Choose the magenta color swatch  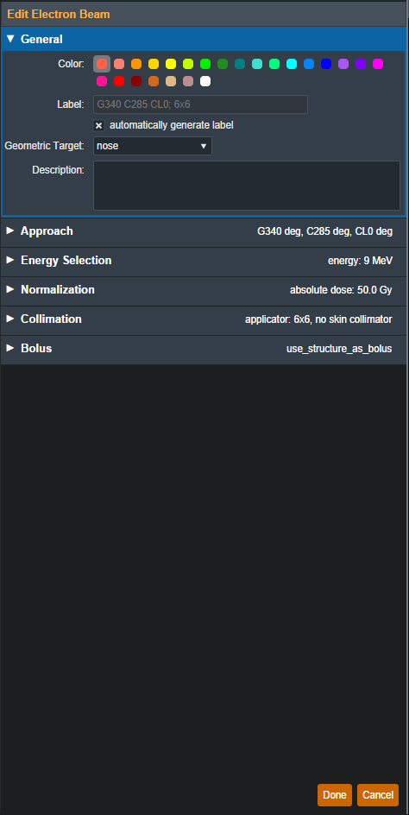pos(378,64)
